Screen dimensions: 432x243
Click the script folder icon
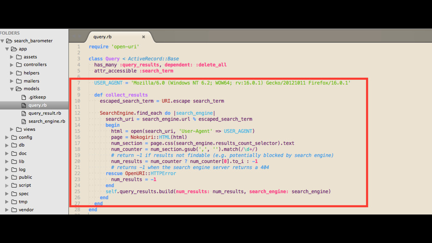14,186
